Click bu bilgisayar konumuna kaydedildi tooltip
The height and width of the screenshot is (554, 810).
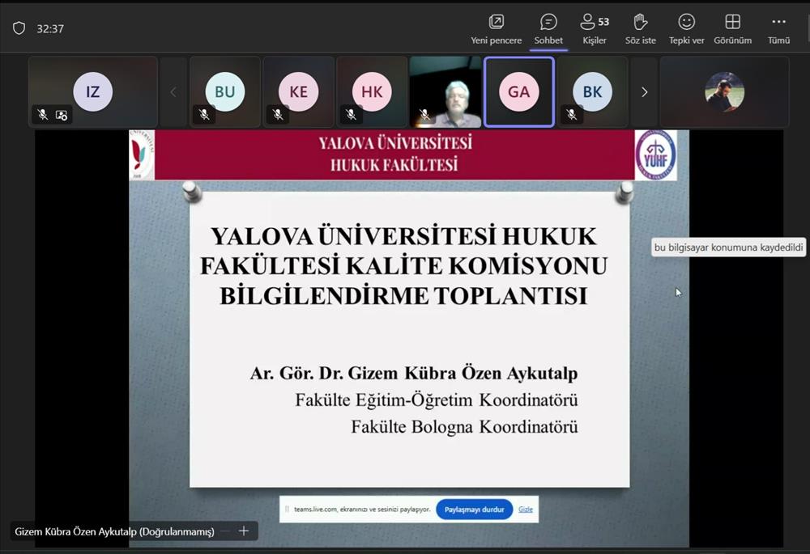pyautogui.click(x=728, y=247)
